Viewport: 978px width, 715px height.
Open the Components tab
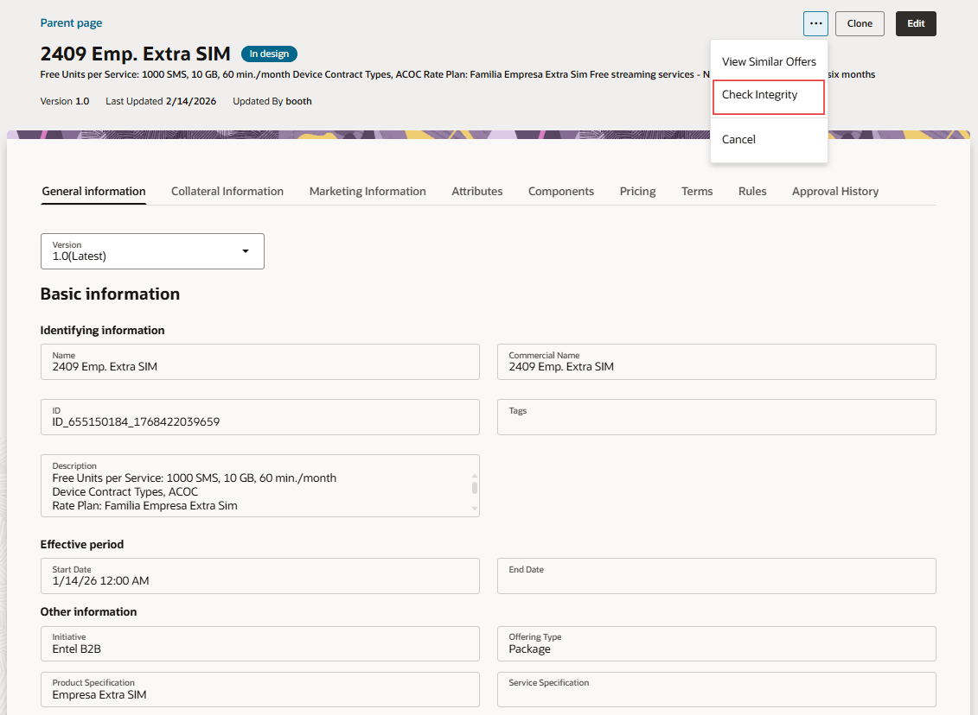(560, 191)
